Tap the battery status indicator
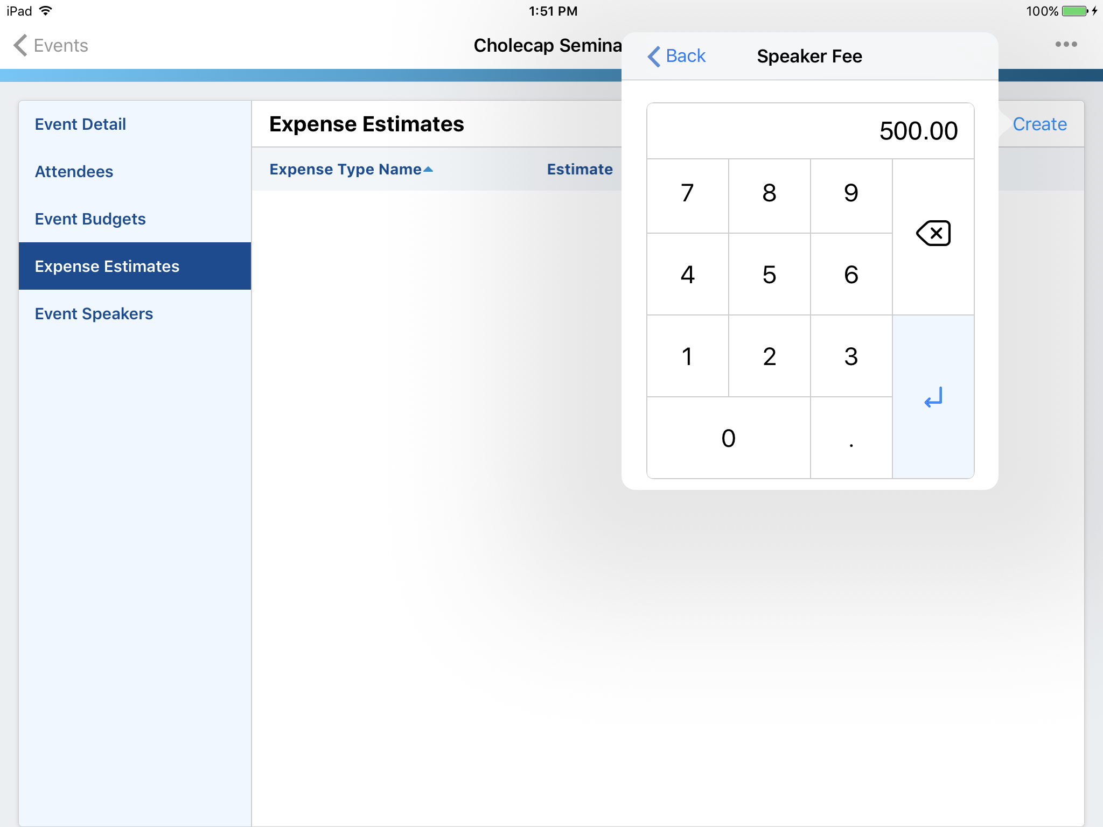 tap(1074, 11)
